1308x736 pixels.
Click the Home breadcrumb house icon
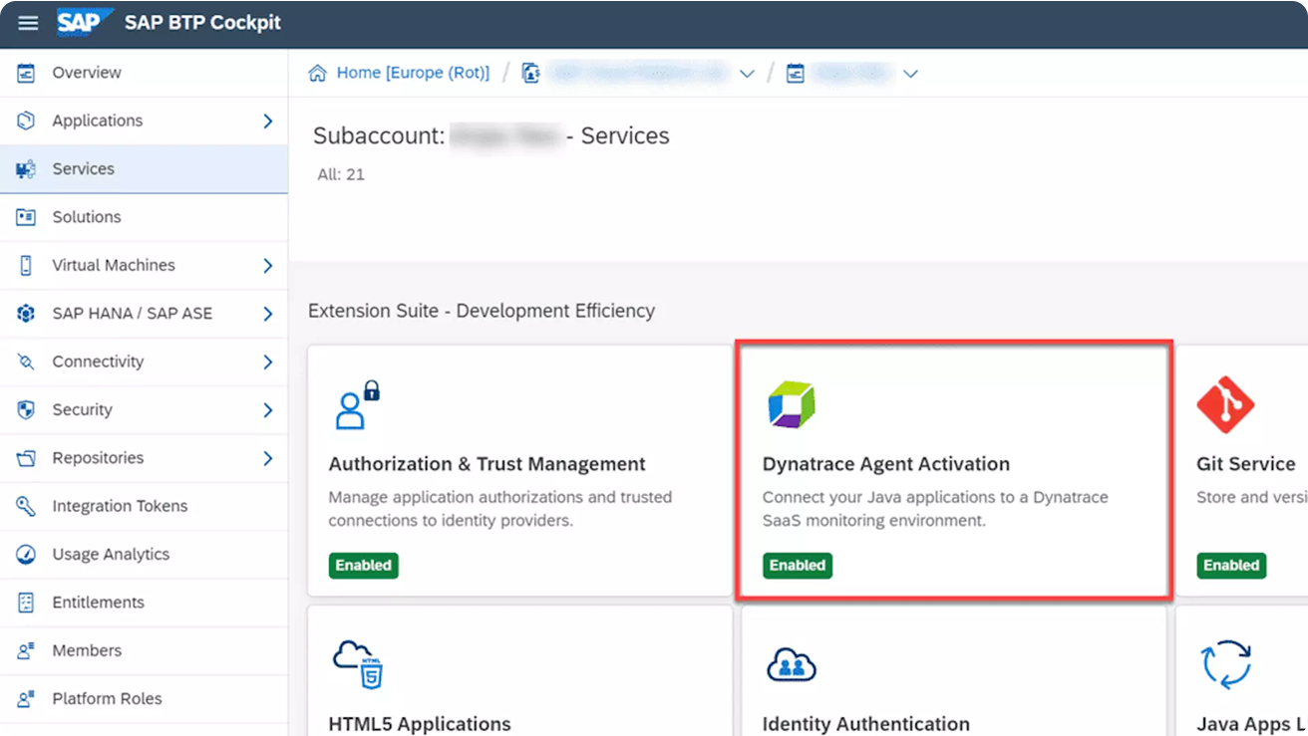[318, 73]
